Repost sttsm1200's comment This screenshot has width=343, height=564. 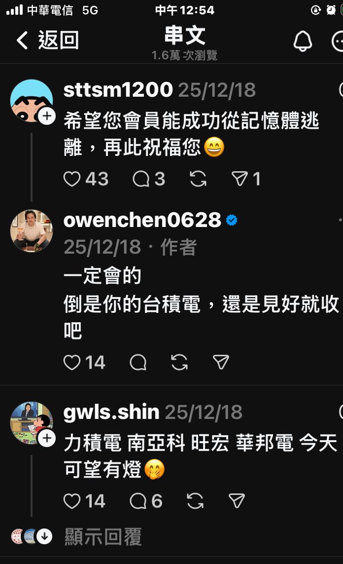tap(198, 179)
